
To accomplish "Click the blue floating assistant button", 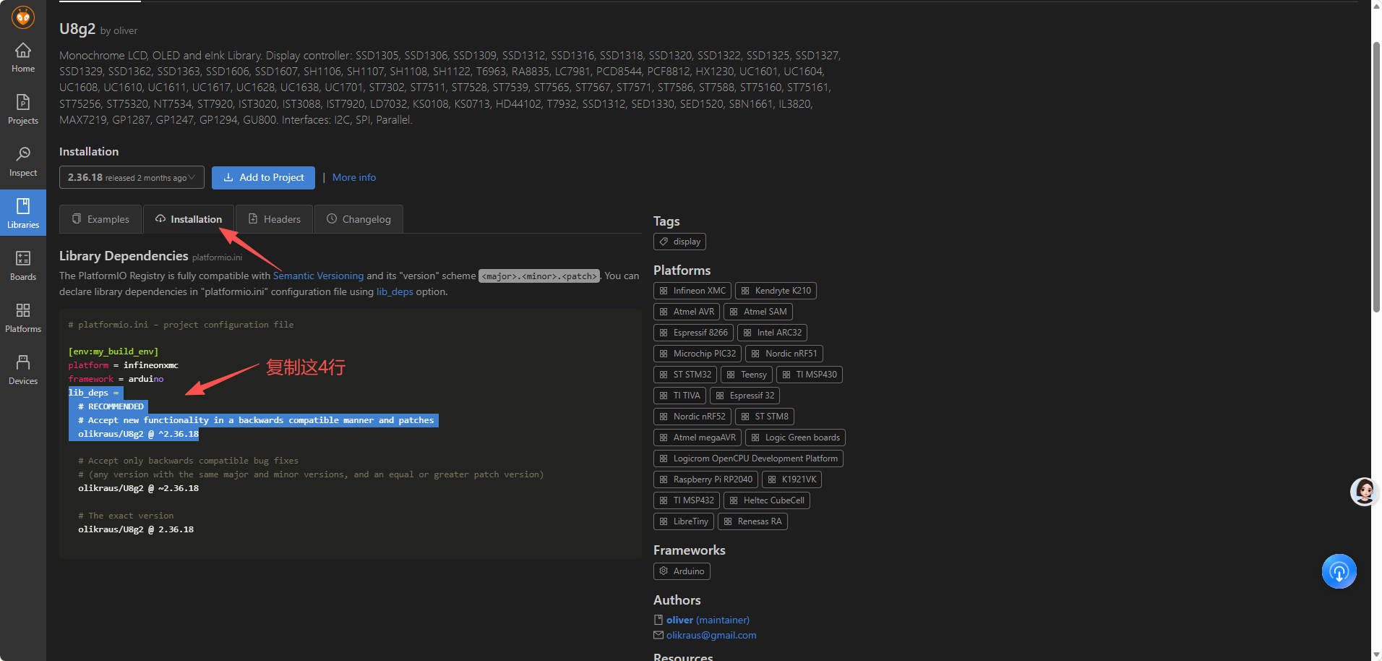I will pyautogui.click(x=1339, y=571).
